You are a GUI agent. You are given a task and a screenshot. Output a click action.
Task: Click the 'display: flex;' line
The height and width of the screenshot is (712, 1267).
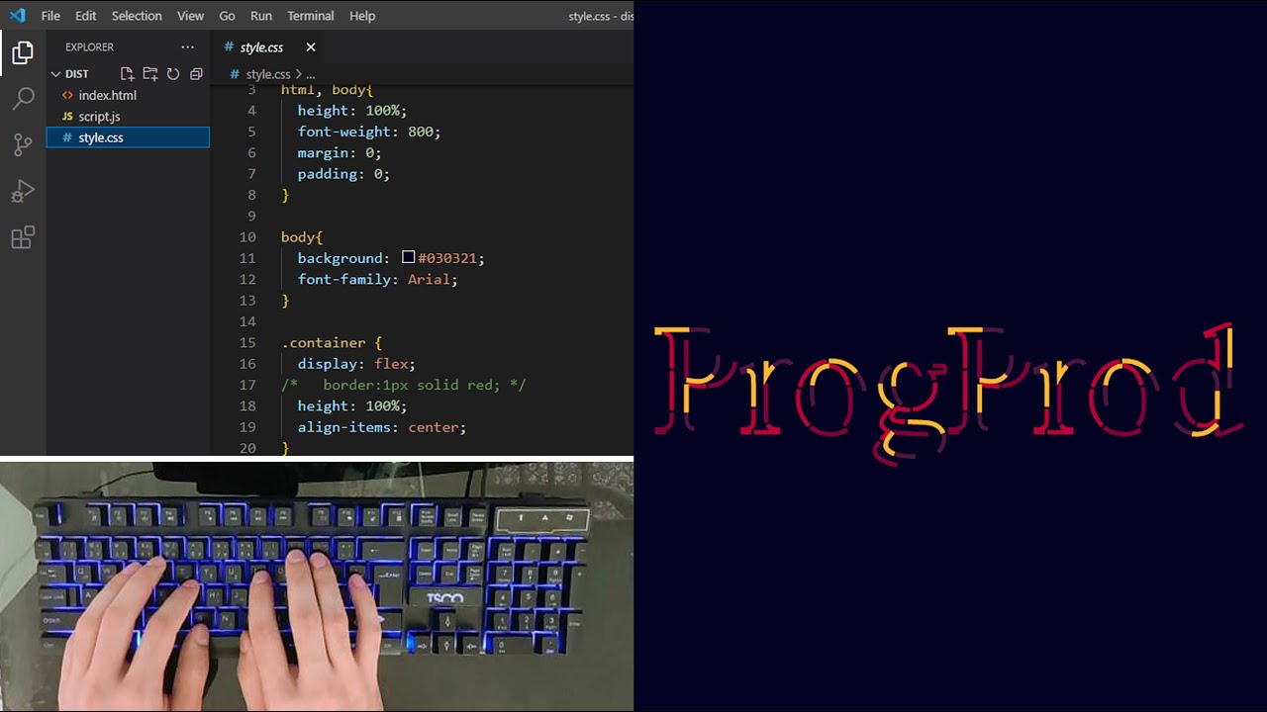coord(356,364)
